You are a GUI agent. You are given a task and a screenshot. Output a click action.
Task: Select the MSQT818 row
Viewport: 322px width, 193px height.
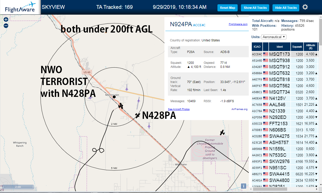pyautogui.click(x=285, y=79)
